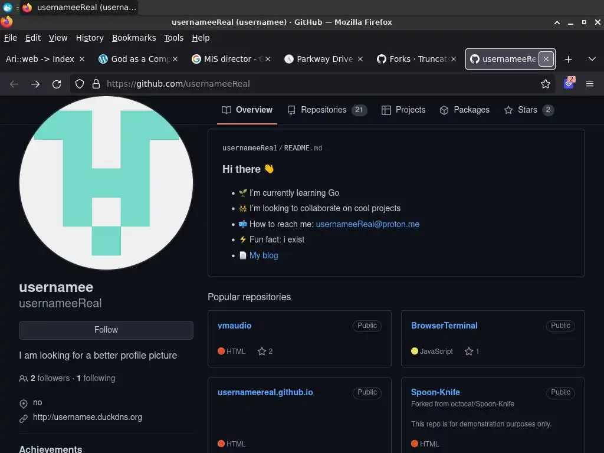This screenshot has height=453, width=604.
Task: Open the Help menu
Action: coord(201,38)
